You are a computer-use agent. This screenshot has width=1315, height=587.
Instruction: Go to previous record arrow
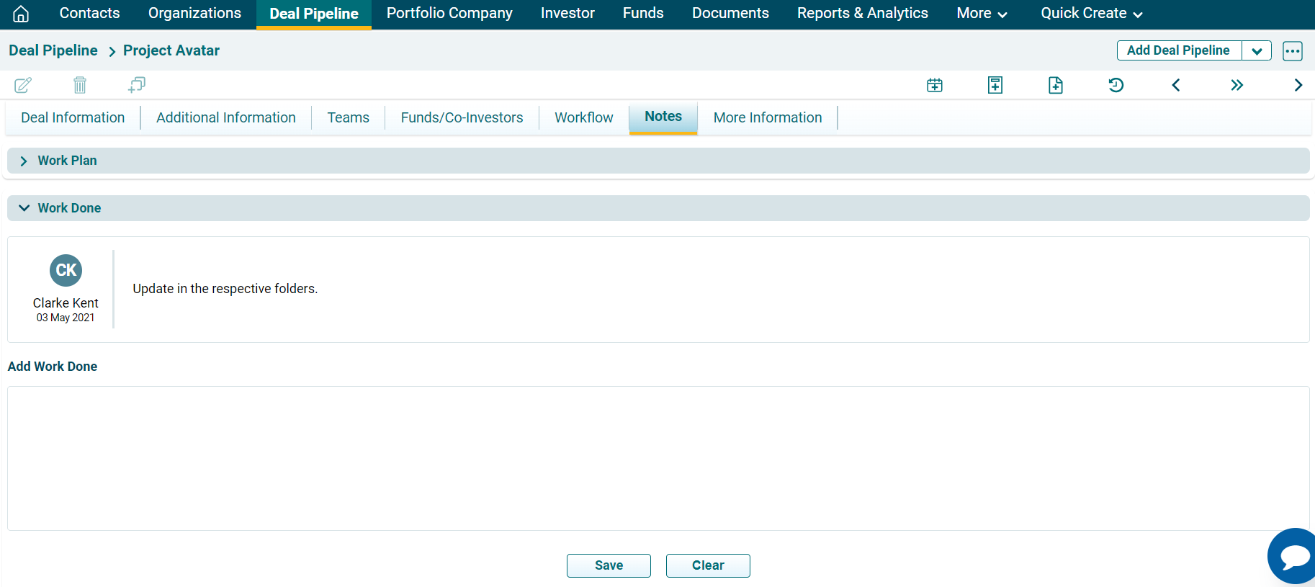click(1176, 85)
